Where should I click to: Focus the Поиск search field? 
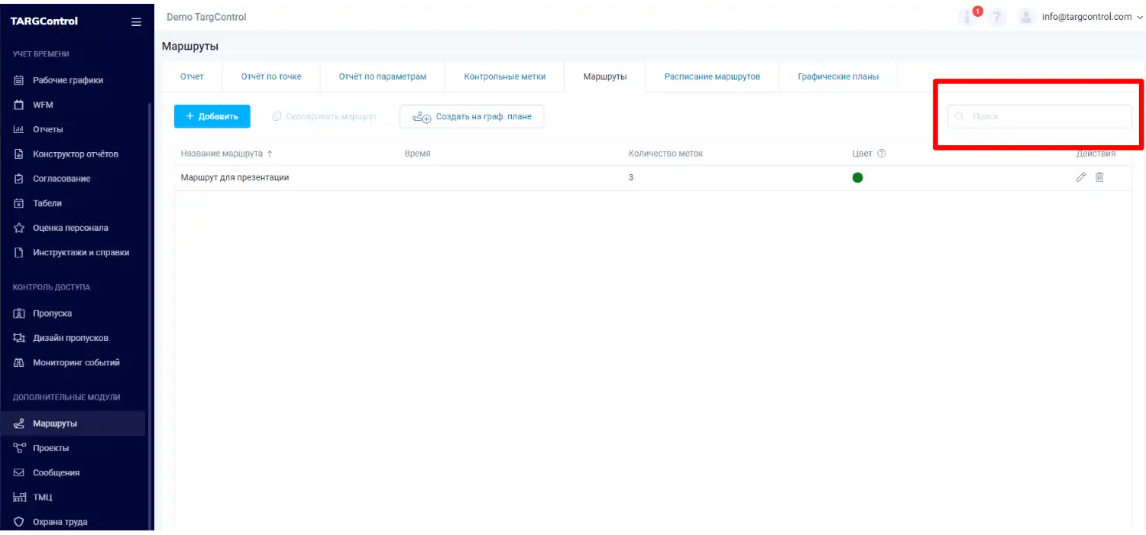[x=1040, y=116]
